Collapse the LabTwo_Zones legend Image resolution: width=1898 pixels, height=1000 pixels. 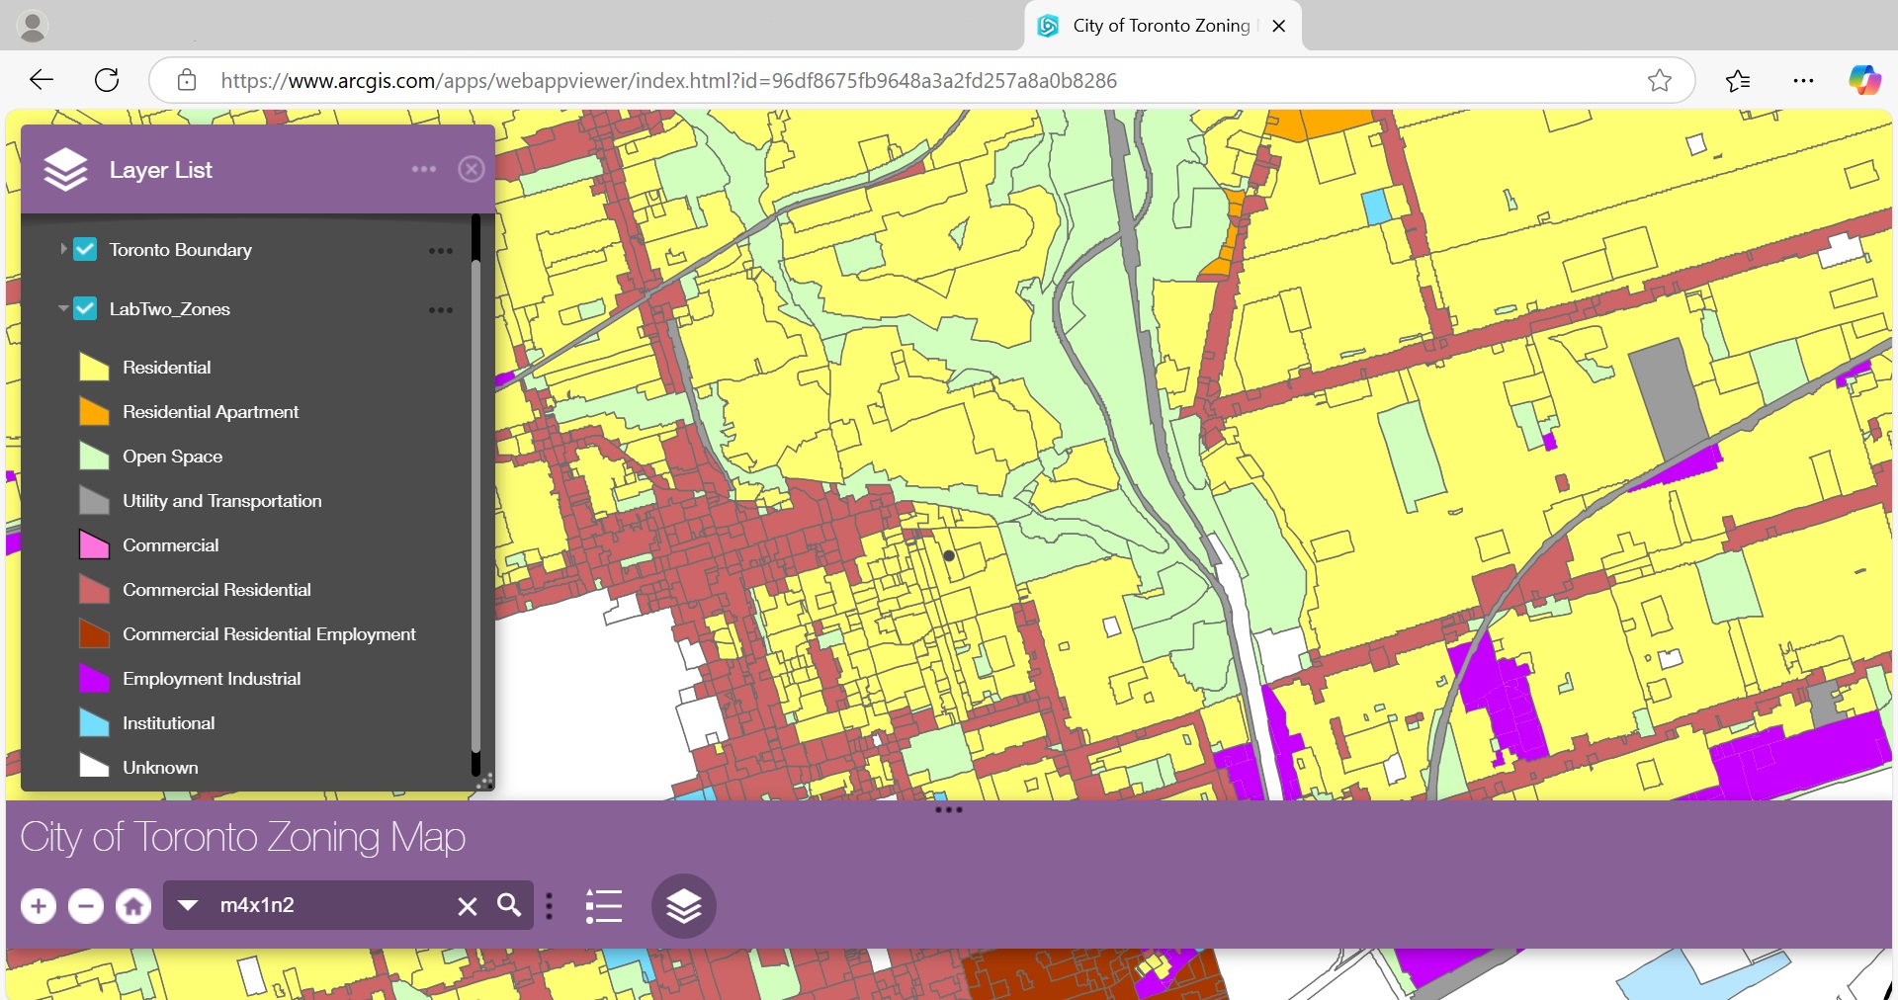tap(63, 308)
